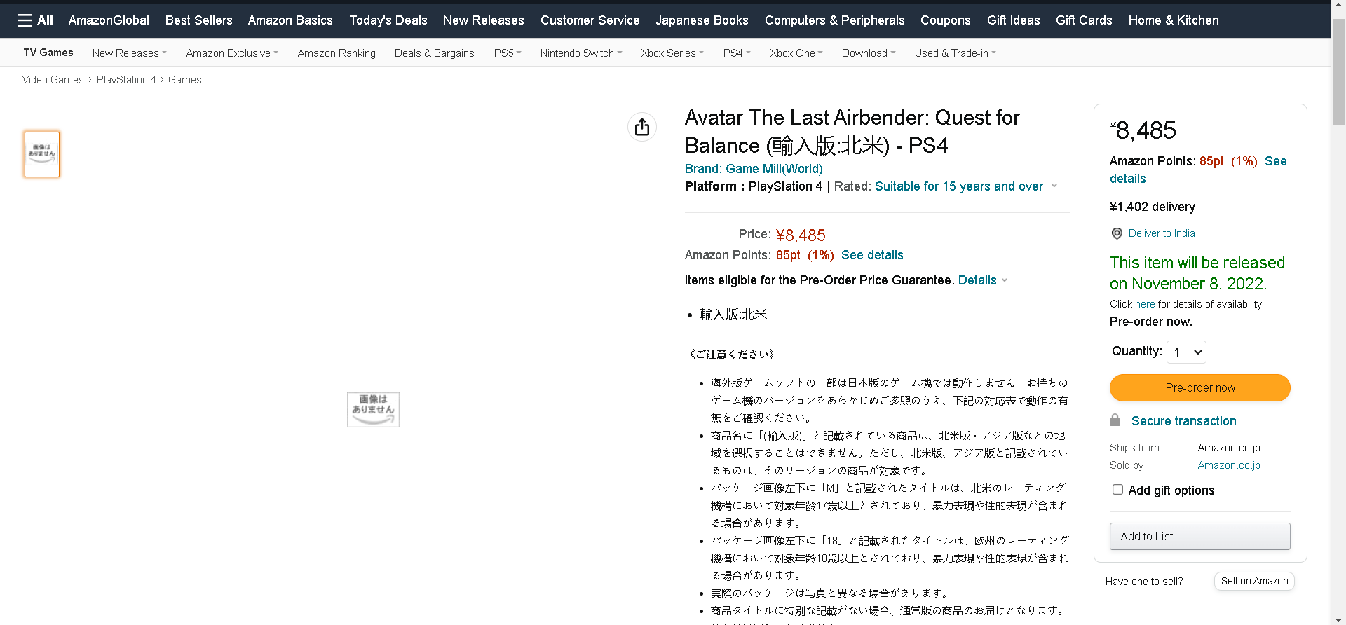Enable the Add gift options checkbox
This screenshot has height=625, width=1346.
pyautogui.click(x=1117, y=490)
